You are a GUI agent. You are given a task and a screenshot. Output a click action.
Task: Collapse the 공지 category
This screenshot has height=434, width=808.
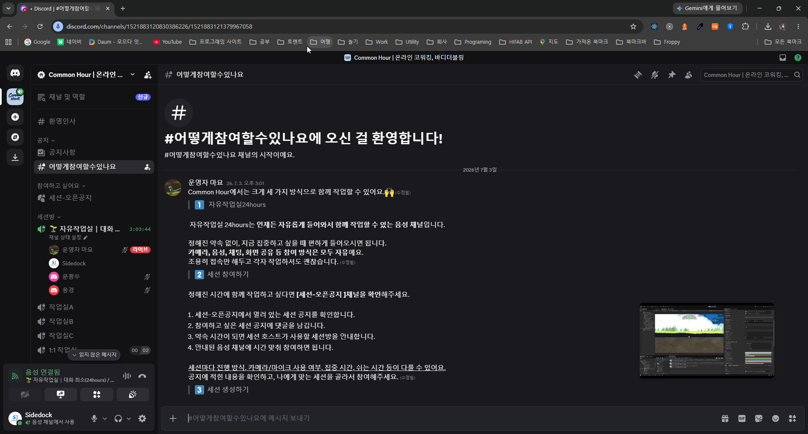[x=46, y=140]
